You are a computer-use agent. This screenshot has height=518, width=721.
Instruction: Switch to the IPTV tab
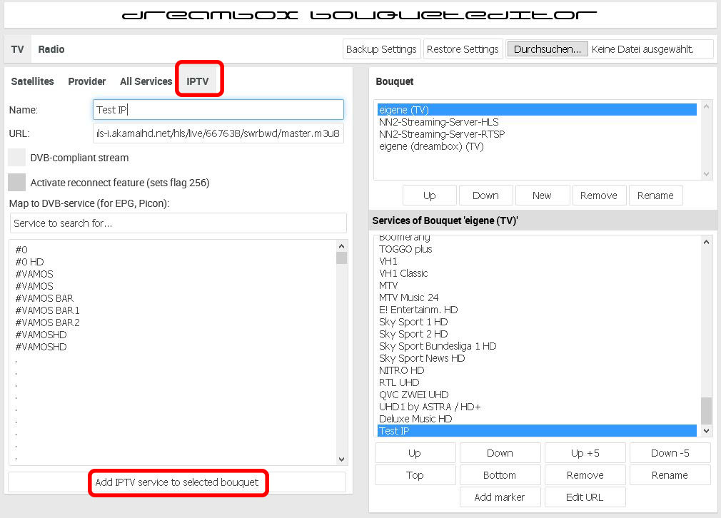[x=198, y=81]
